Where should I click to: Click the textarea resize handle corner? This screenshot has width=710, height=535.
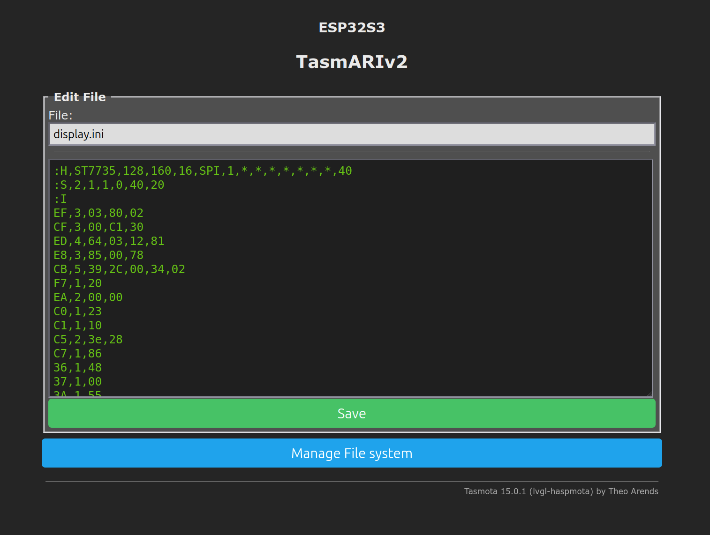coord(650,393)
